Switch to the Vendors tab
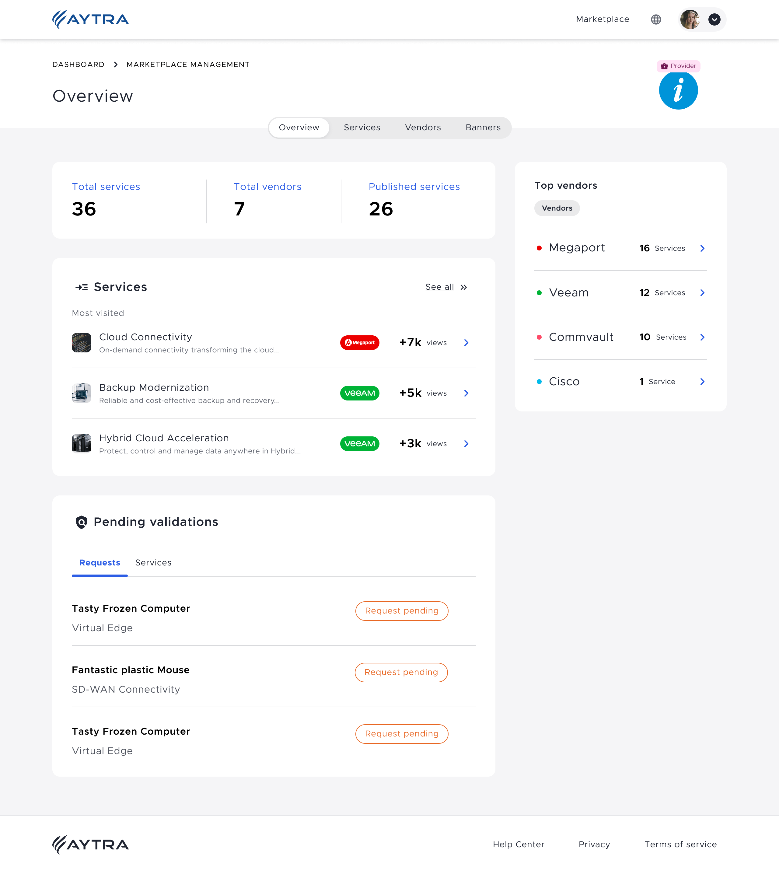 (422, 128)
